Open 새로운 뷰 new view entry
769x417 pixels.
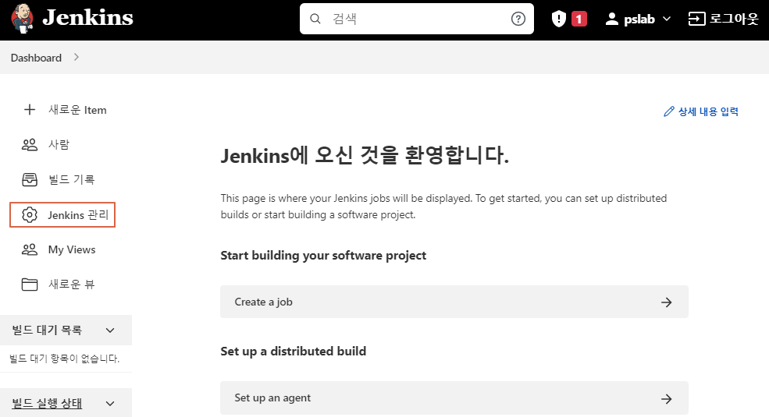[x=71, y=284]
